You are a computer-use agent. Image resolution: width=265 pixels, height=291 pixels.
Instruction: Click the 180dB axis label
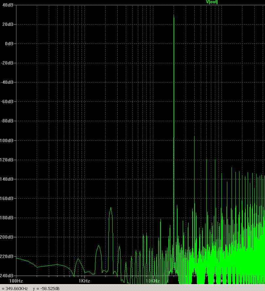tap(7, 218)
